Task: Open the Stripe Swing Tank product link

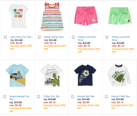Action: point(54,37)
